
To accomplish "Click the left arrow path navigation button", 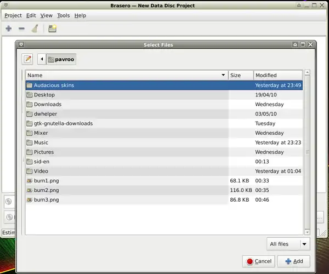I will (42, 59).
